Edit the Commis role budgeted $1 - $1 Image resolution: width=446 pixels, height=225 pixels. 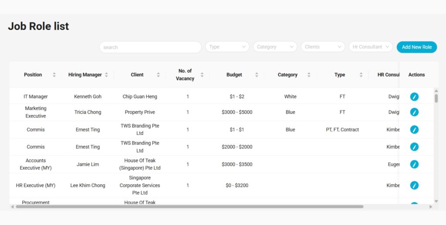coord(414,130)
